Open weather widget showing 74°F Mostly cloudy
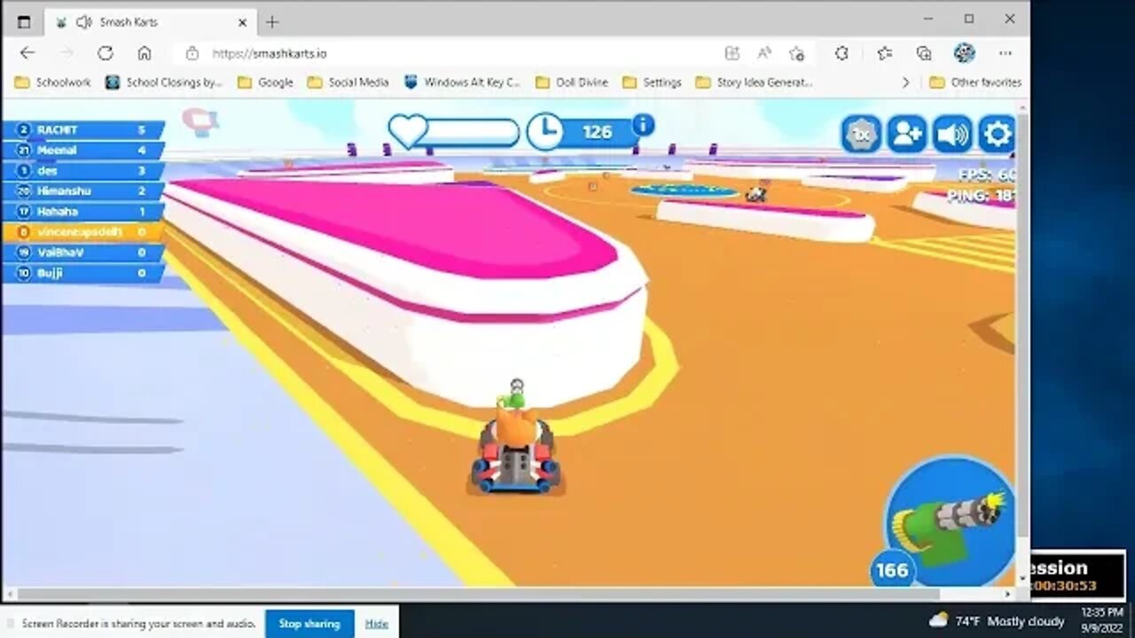Viewport: 1135px width, 638px height. 997,620
